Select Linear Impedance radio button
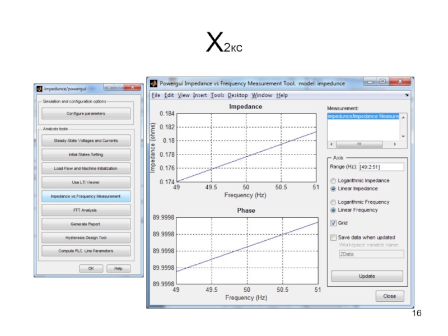Viewport: 448px width, 336px height. (333, 189)
